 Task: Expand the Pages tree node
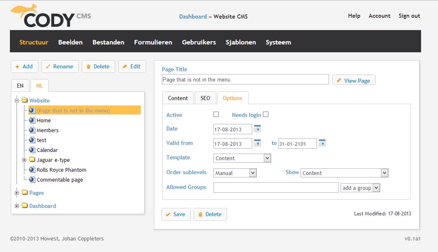click(17, 193)
